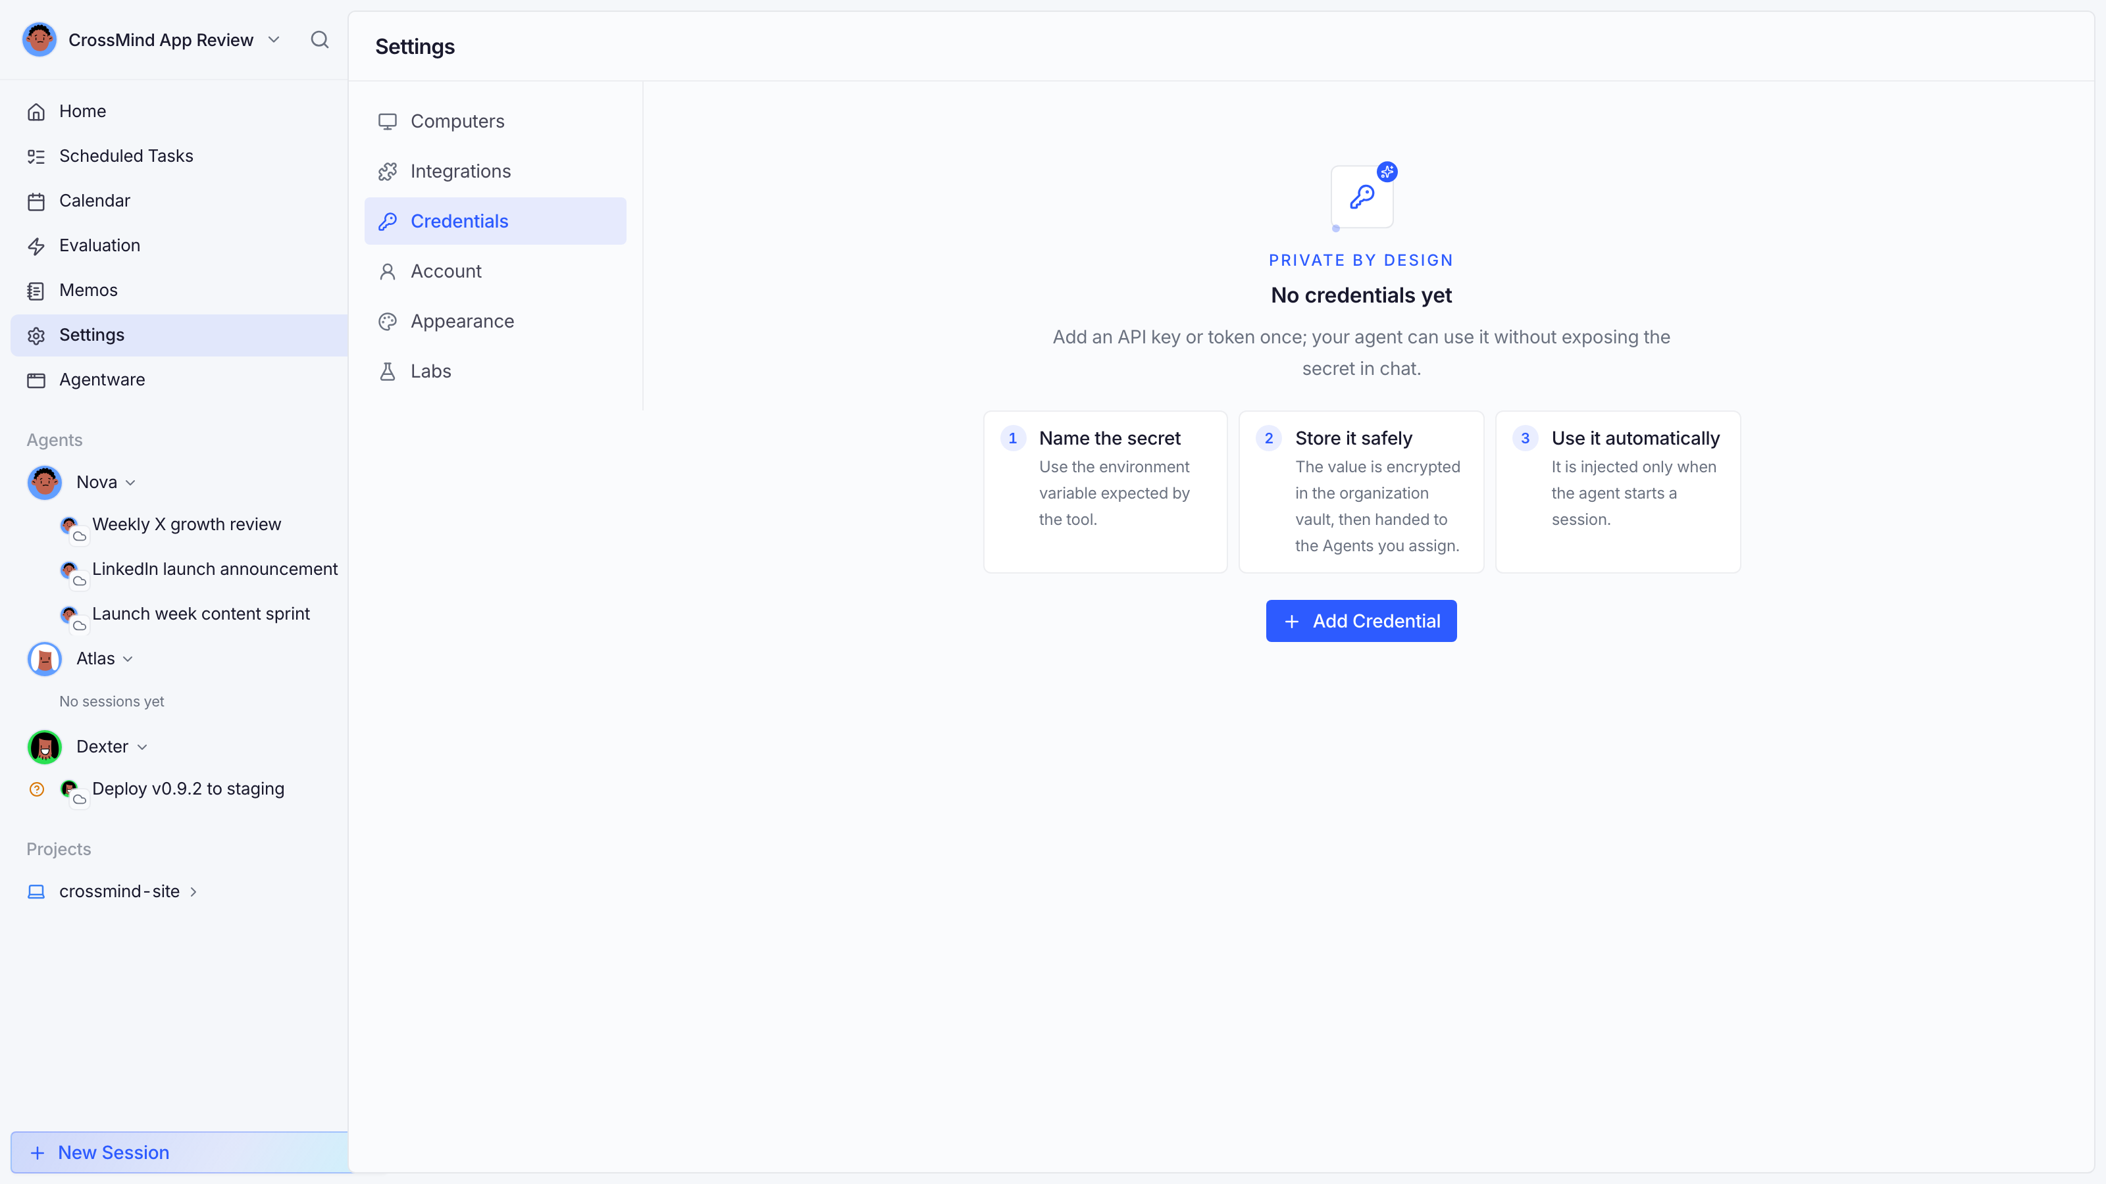Click the orange question status icon by Deploy session
This screenshot has width=2106, height=1184.
[x=37, y=789]
